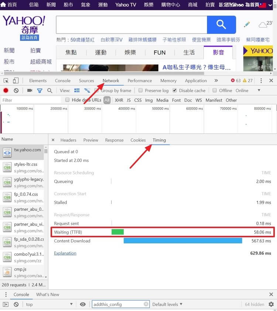Viewport: 277px width, 311px height.
Task: Open the network search magnifier icon
Action: click(x=50, y=91)
